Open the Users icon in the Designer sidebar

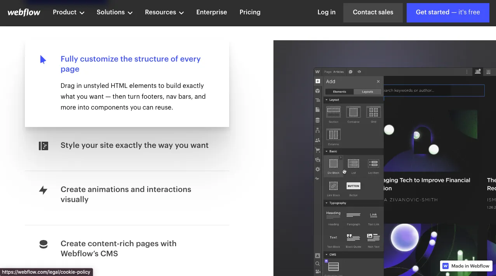[318, 140]
